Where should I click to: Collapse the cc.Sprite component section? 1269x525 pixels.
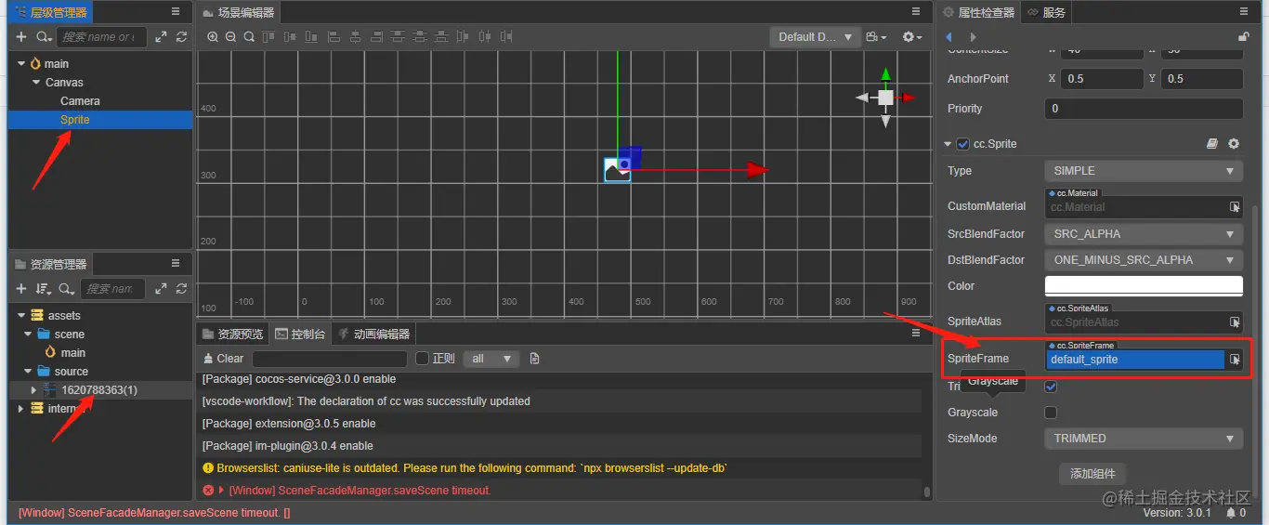(948, 144)
